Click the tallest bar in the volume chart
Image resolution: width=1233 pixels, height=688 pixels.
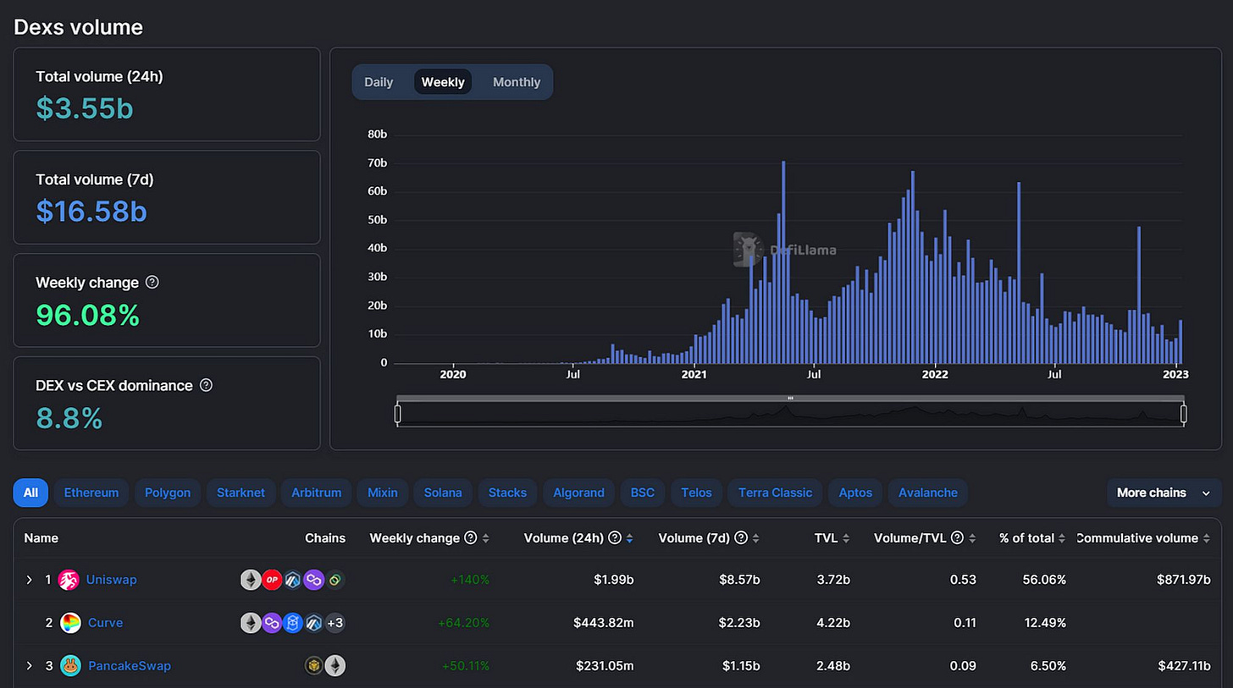[x=783, y=261]
